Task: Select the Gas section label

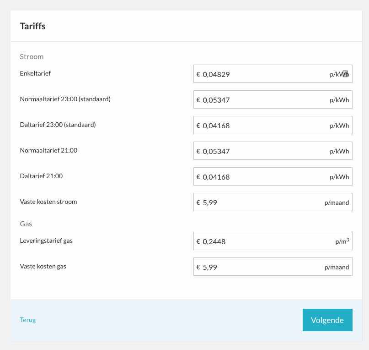Action: (x=26, y=224)
